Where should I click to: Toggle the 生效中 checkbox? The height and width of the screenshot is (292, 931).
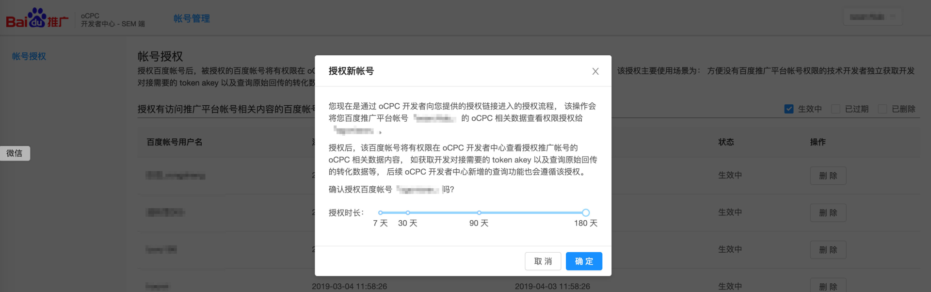(x=789, y=109)
